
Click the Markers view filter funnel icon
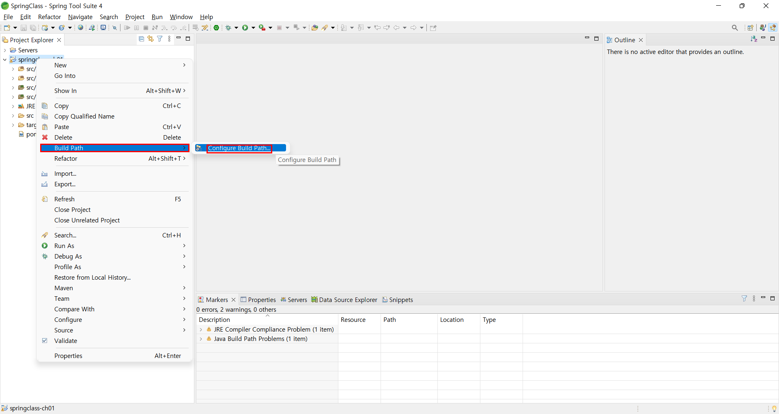tap(744, 298)
